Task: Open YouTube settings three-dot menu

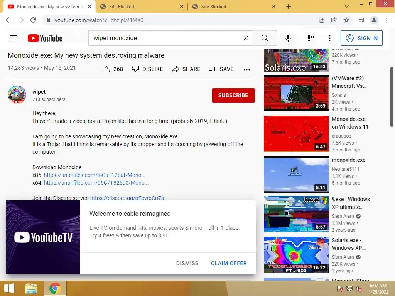Action: [x=329, y=38]
